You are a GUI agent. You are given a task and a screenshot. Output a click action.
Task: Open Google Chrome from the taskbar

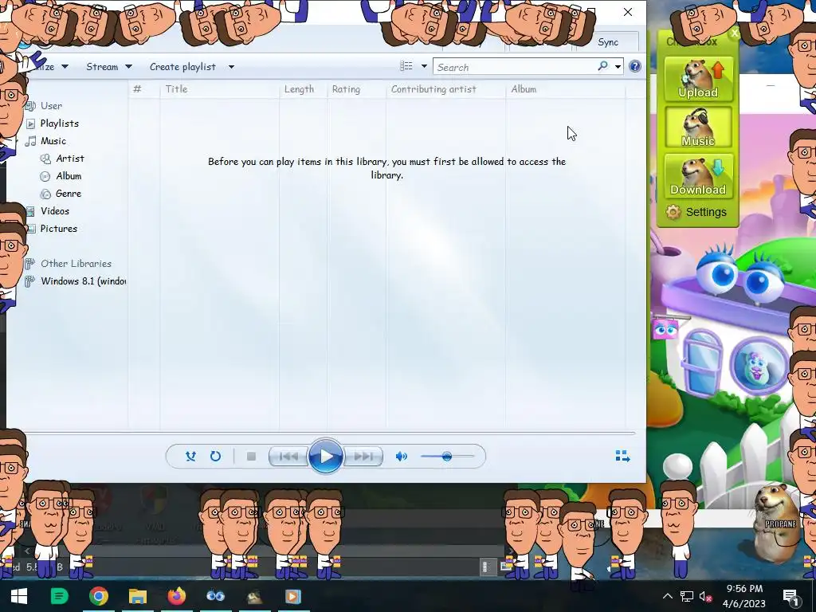[x=98, y=596]
